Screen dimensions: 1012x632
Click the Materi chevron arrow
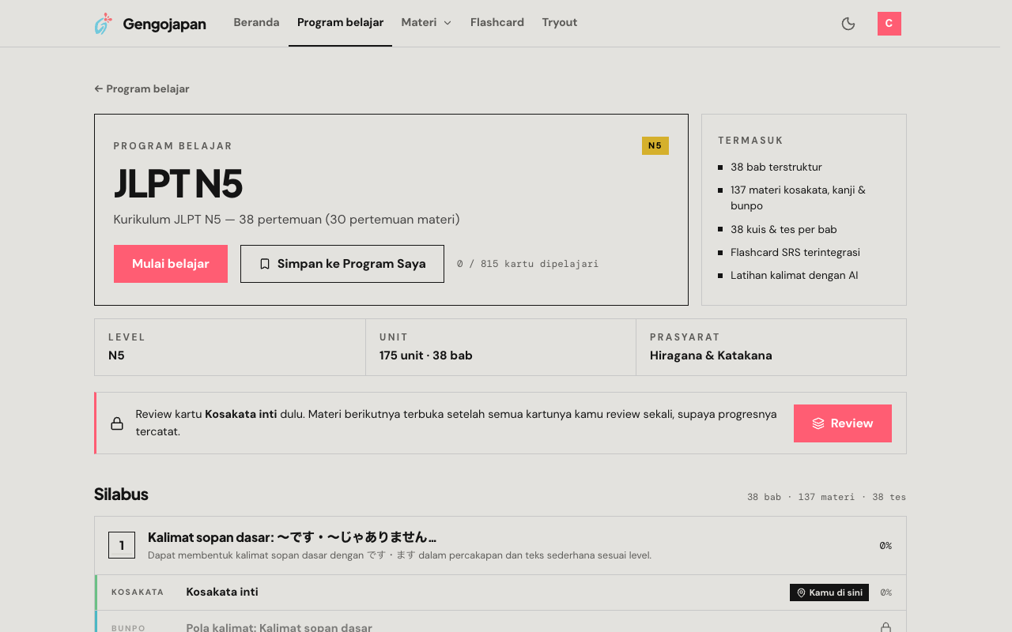447,23
